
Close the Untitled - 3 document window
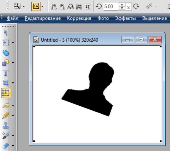click(x=155, y=40)
